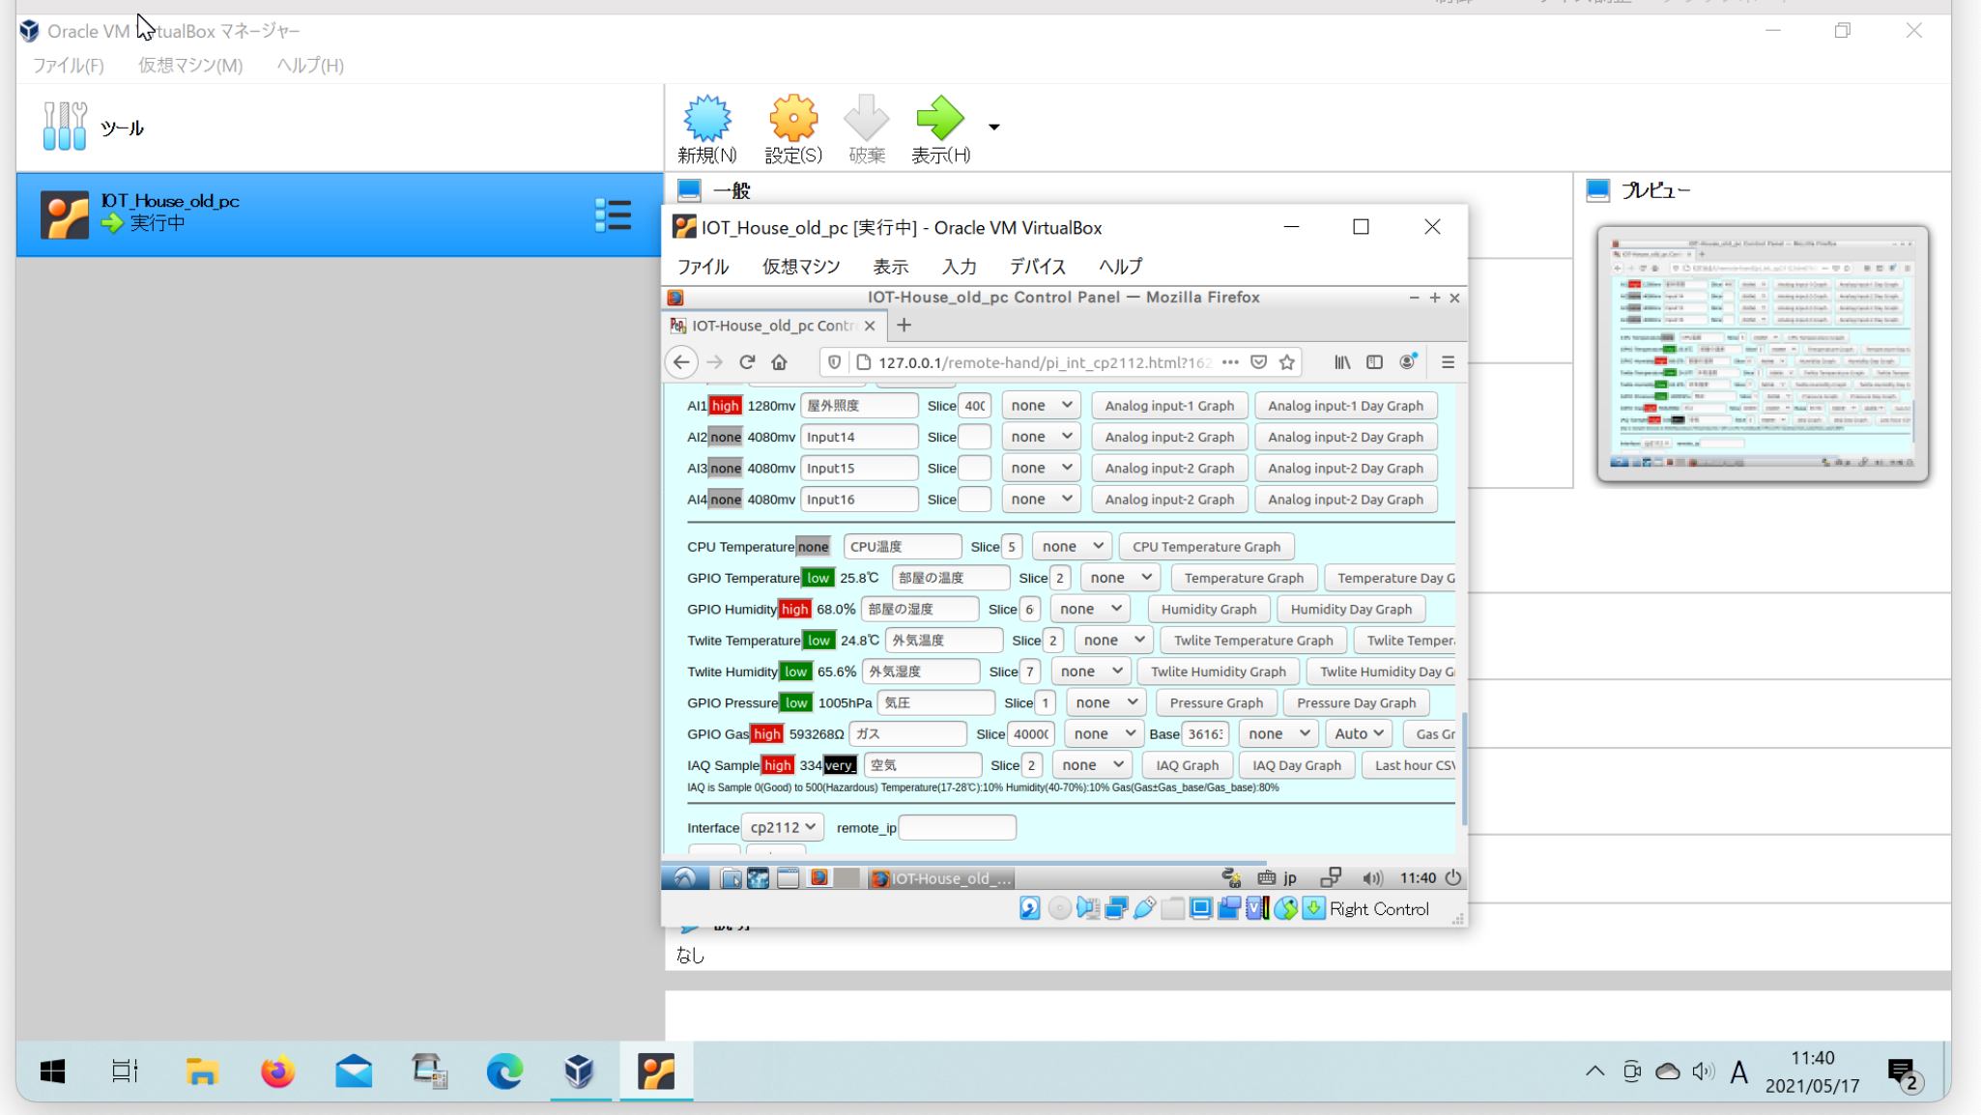Screen dimensions: 1981x1115
Task: Open the Pressure Graph panel
Action: pyautogui.click(x=1217, y=701)
